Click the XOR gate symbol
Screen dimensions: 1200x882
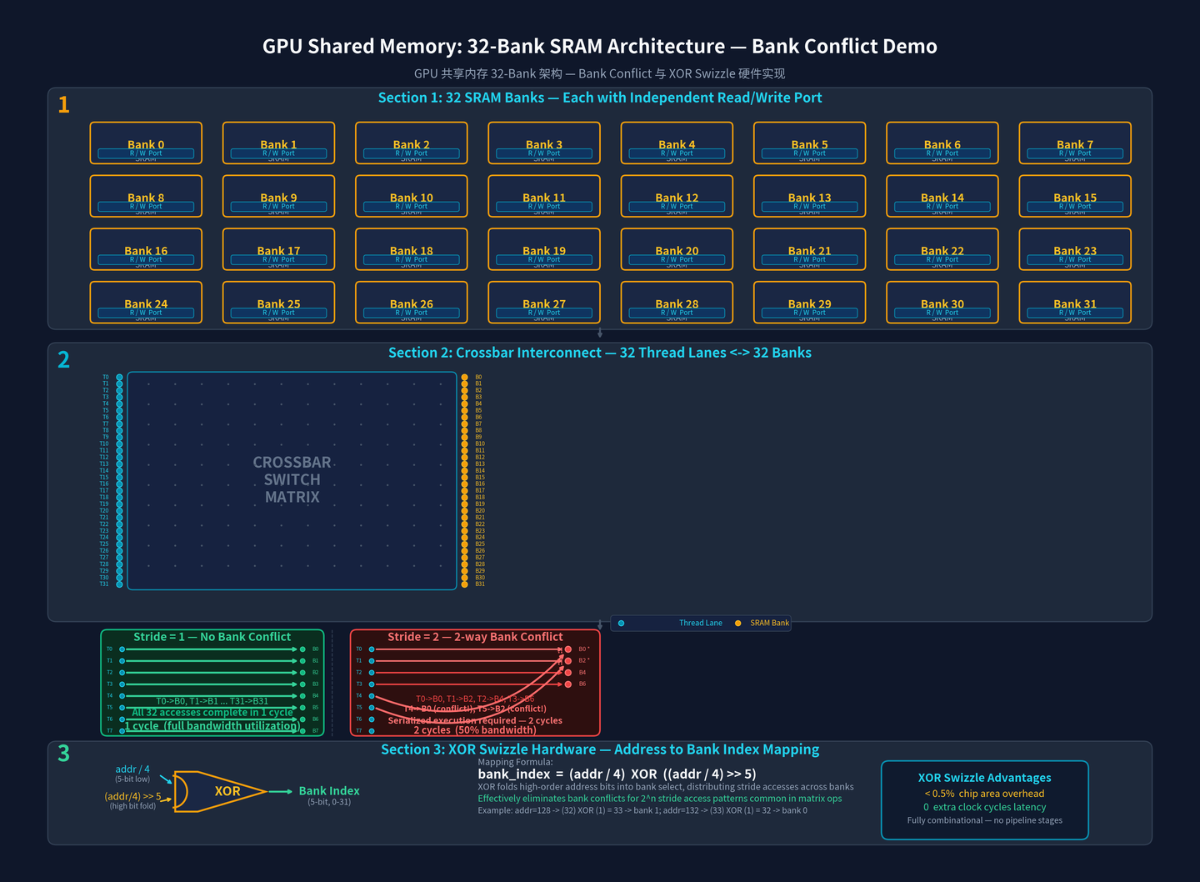221,791
